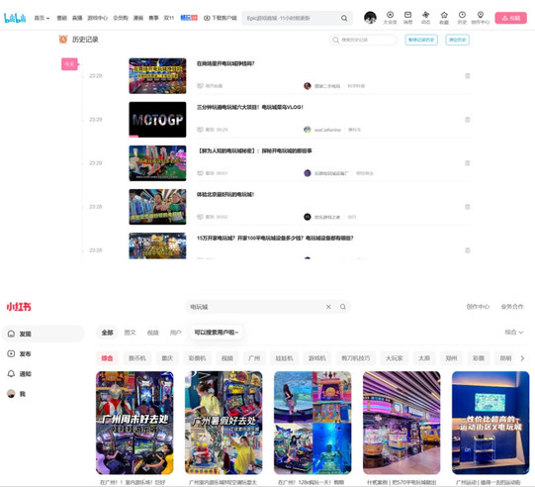The height and width of the screenshot is (487, 535).
Task: Open the Bilibili logo home link
Action: pyautogui.click(x=15, y=18)
